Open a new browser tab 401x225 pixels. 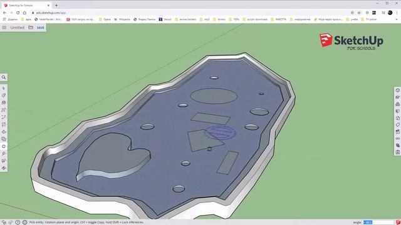(x=56, y=5)
